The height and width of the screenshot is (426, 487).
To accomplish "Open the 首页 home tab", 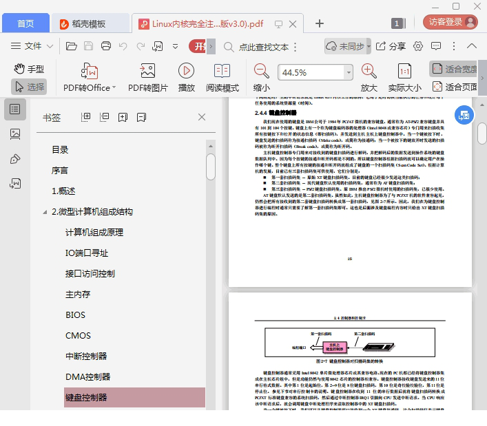I will [25, 23].
